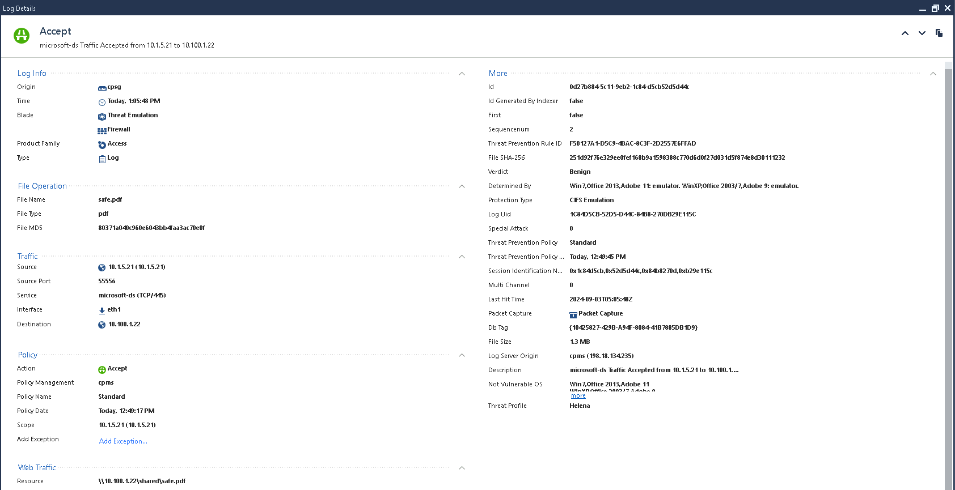This screenshot has height=490, width=955.
Task: Click the eth1 interface icon
Action: pos(102,310)
